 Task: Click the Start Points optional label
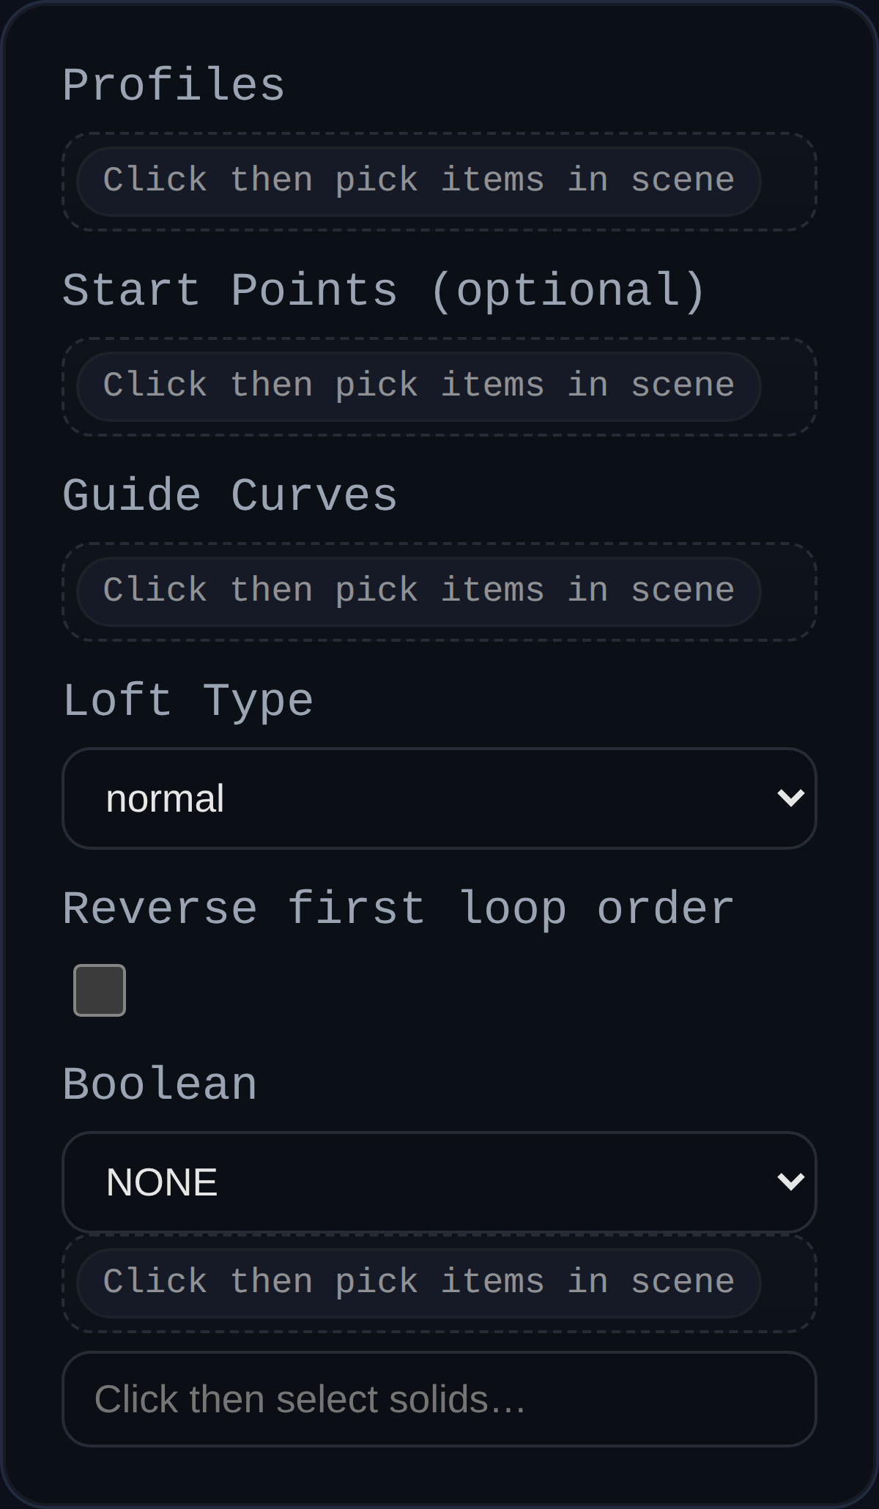385,288
